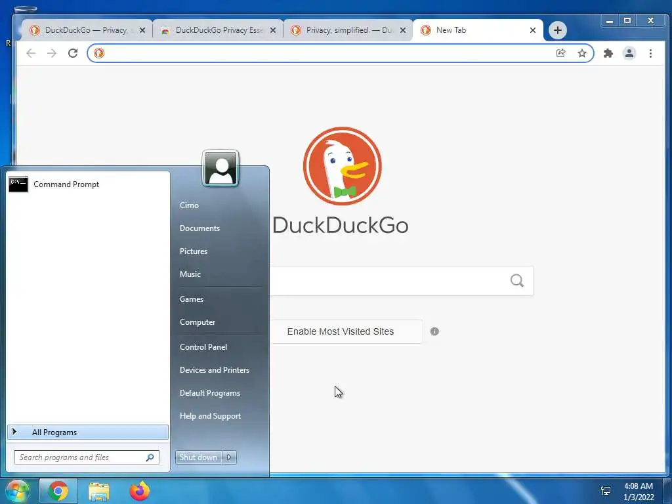Open Music from the Start menu
The width and height of the screenshot is (672, 504).
(190, 274)
